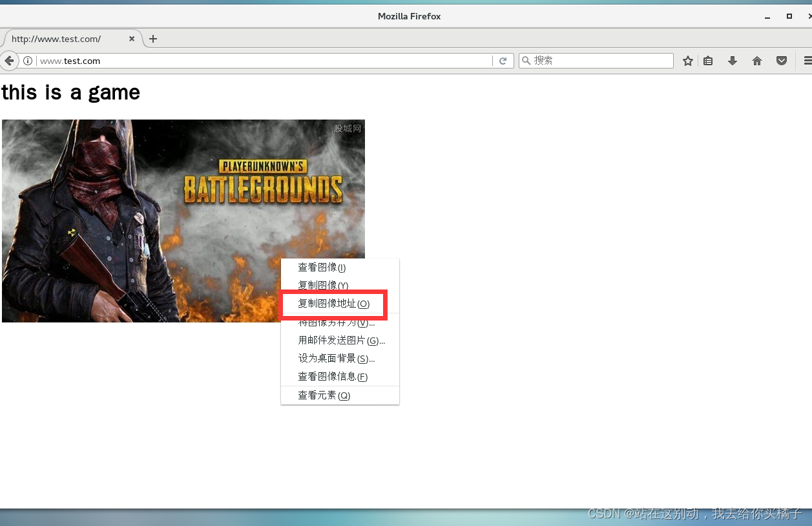Screen dimensions: 812x526
Task: Open the downloads arrow icon
Action: [x=733, y=61]
